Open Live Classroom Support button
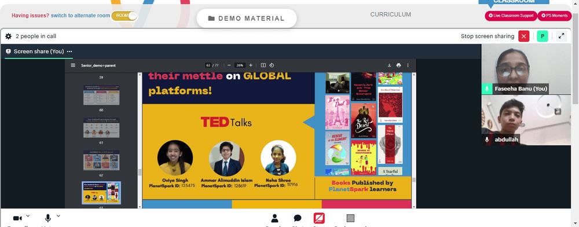579x227 pixels. 511,16
